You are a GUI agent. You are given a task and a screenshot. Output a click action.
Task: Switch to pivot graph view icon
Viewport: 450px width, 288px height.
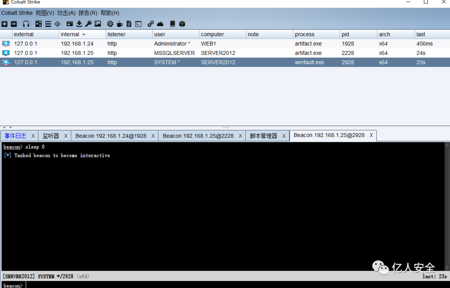coord(38,24)
